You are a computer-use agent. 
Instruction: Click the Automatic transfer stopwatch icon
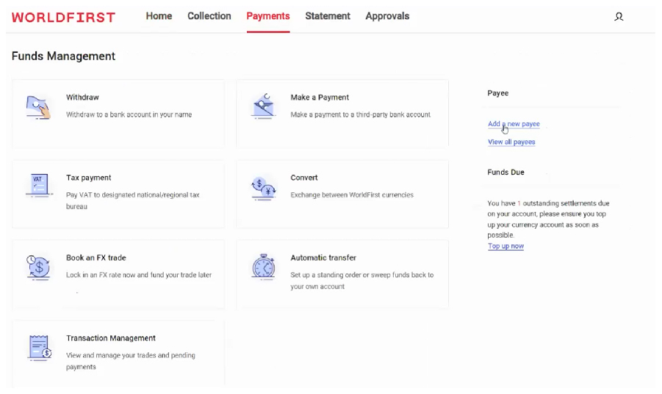coord(262,266)
